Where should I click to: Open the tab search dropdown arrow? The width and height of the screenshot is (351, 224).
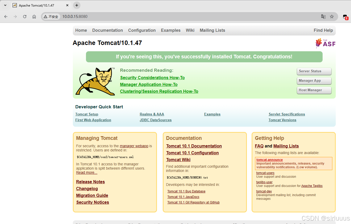click(x=5, y=5)
